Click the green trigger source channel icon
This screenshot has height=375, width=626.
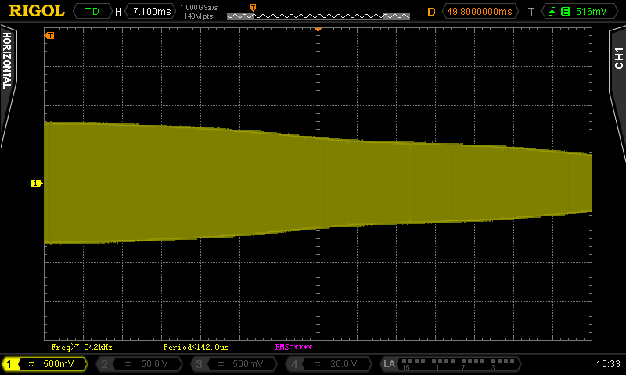tap(566, 11)
